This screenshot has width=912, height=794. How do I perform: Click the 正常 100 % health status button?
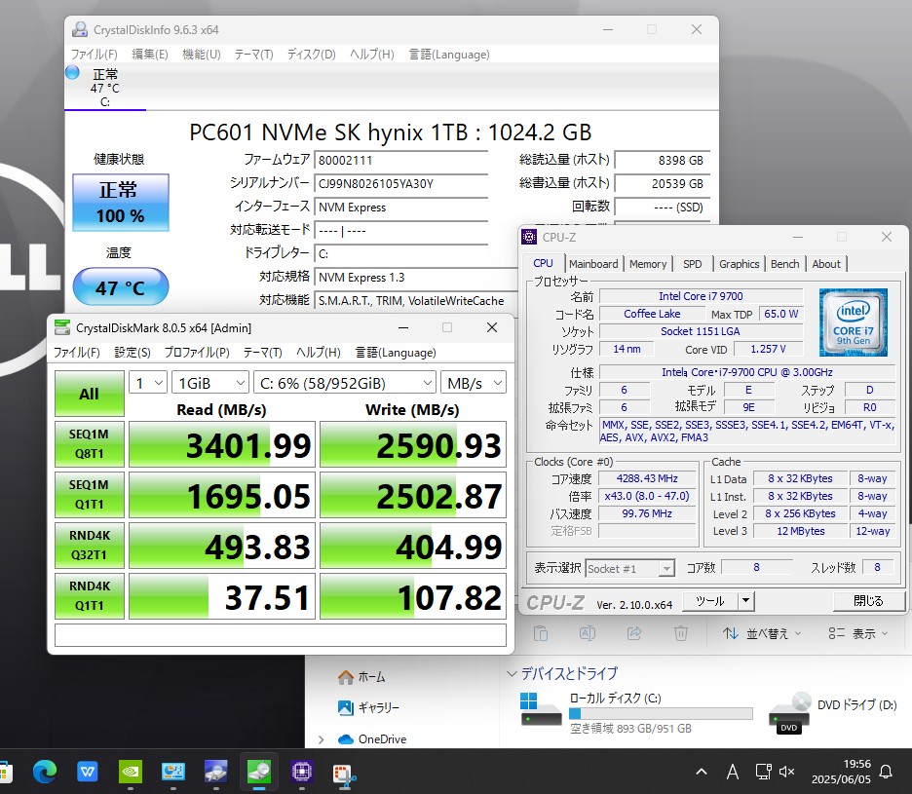(121, 203)
